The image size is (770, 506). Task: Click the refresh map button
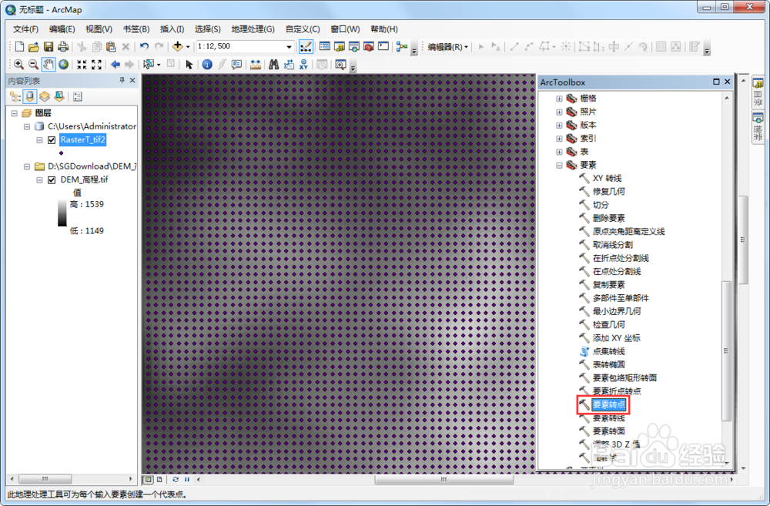pos(176,479)
